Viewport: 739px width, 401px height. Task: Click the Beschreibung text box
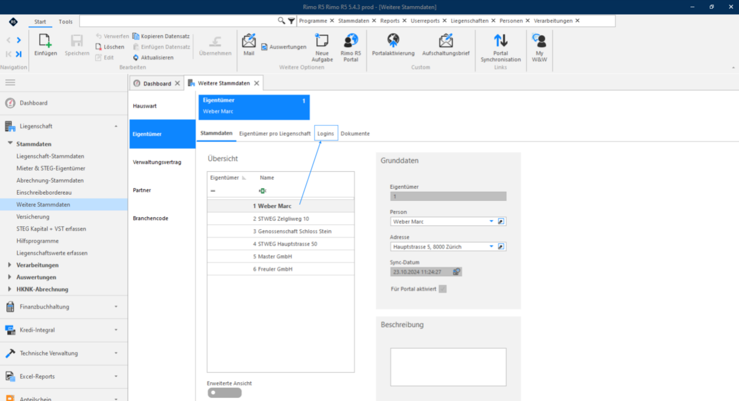(x=448, y=367)
